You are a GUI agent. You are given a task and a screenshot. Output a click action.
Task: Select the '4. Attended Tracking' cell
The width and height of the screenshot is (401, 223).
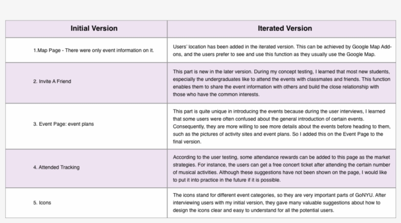point(56,167)
